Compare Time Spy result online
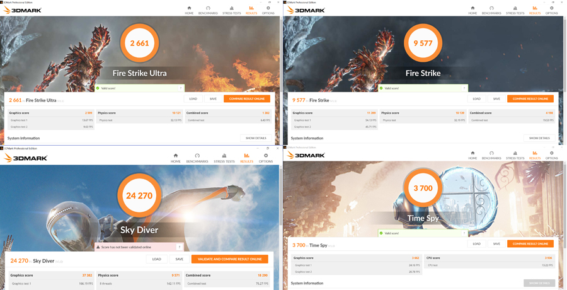 pyautogui.click(x=530, y=243)
